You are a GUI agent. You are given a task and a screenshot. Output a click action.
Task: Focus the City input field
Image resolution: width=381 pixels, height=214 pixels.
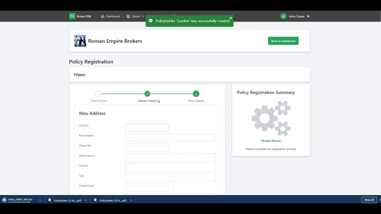[170, 177]
